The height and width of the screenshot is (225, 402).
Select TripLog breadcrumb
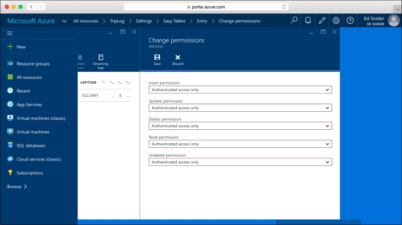(x=117, y=21)
